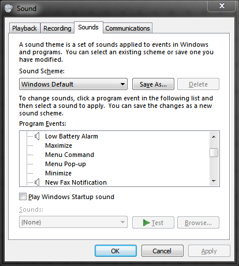
Task: Switch to the Playback tab
Action: coord(25,28)
